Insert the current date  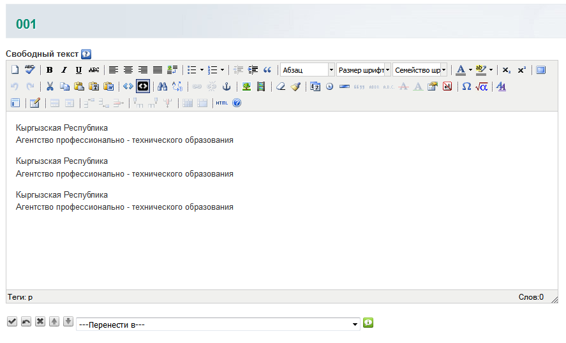pos(315,86)
